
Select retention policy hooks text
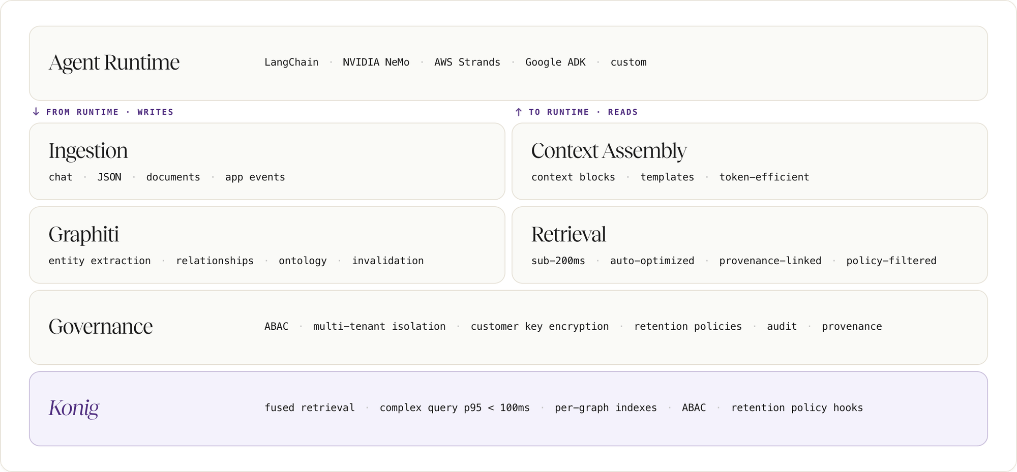click(x=797, y=408)
